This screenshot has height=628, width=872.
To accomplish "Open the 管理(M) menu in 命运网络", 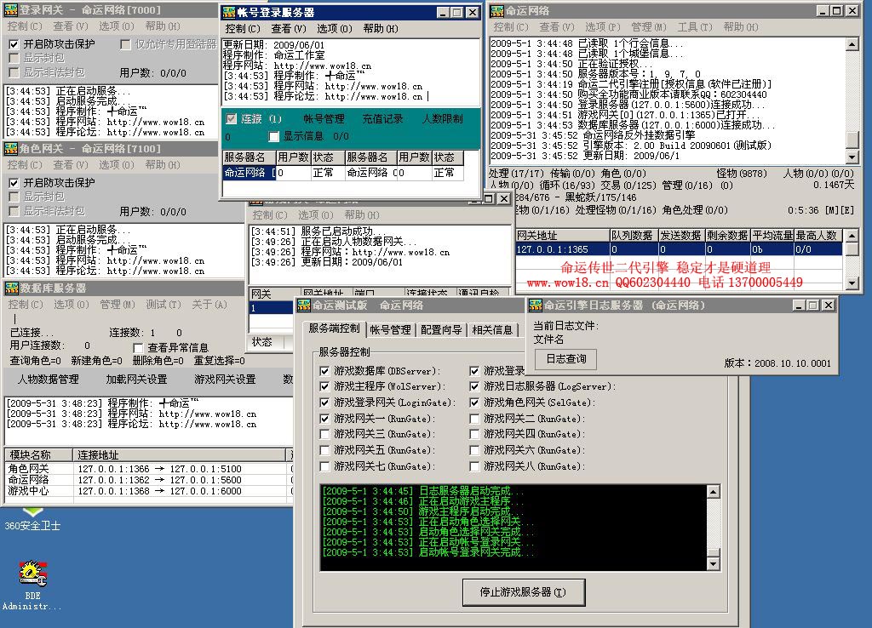I will point(648,26).
